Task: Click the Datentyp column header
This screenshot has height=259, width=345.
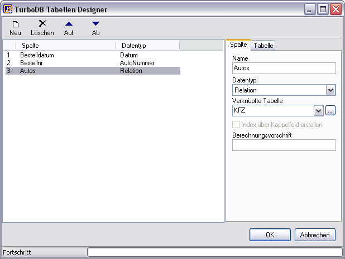Action: coord(148,46)
